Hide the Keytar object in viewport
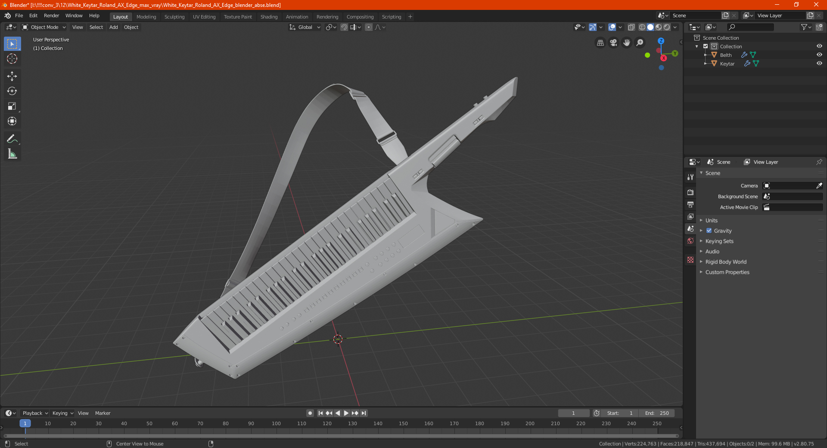 (819, 63)
